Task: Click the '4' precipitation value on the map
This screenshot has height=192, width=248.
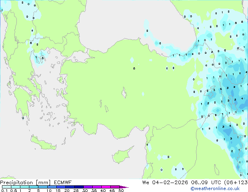Action: [x=242, y=98]
